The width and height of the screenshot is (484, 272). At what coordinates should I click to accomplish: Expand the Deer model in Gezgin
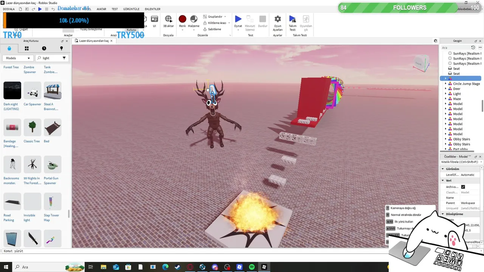pyautogui.click(x=445, y=89)
